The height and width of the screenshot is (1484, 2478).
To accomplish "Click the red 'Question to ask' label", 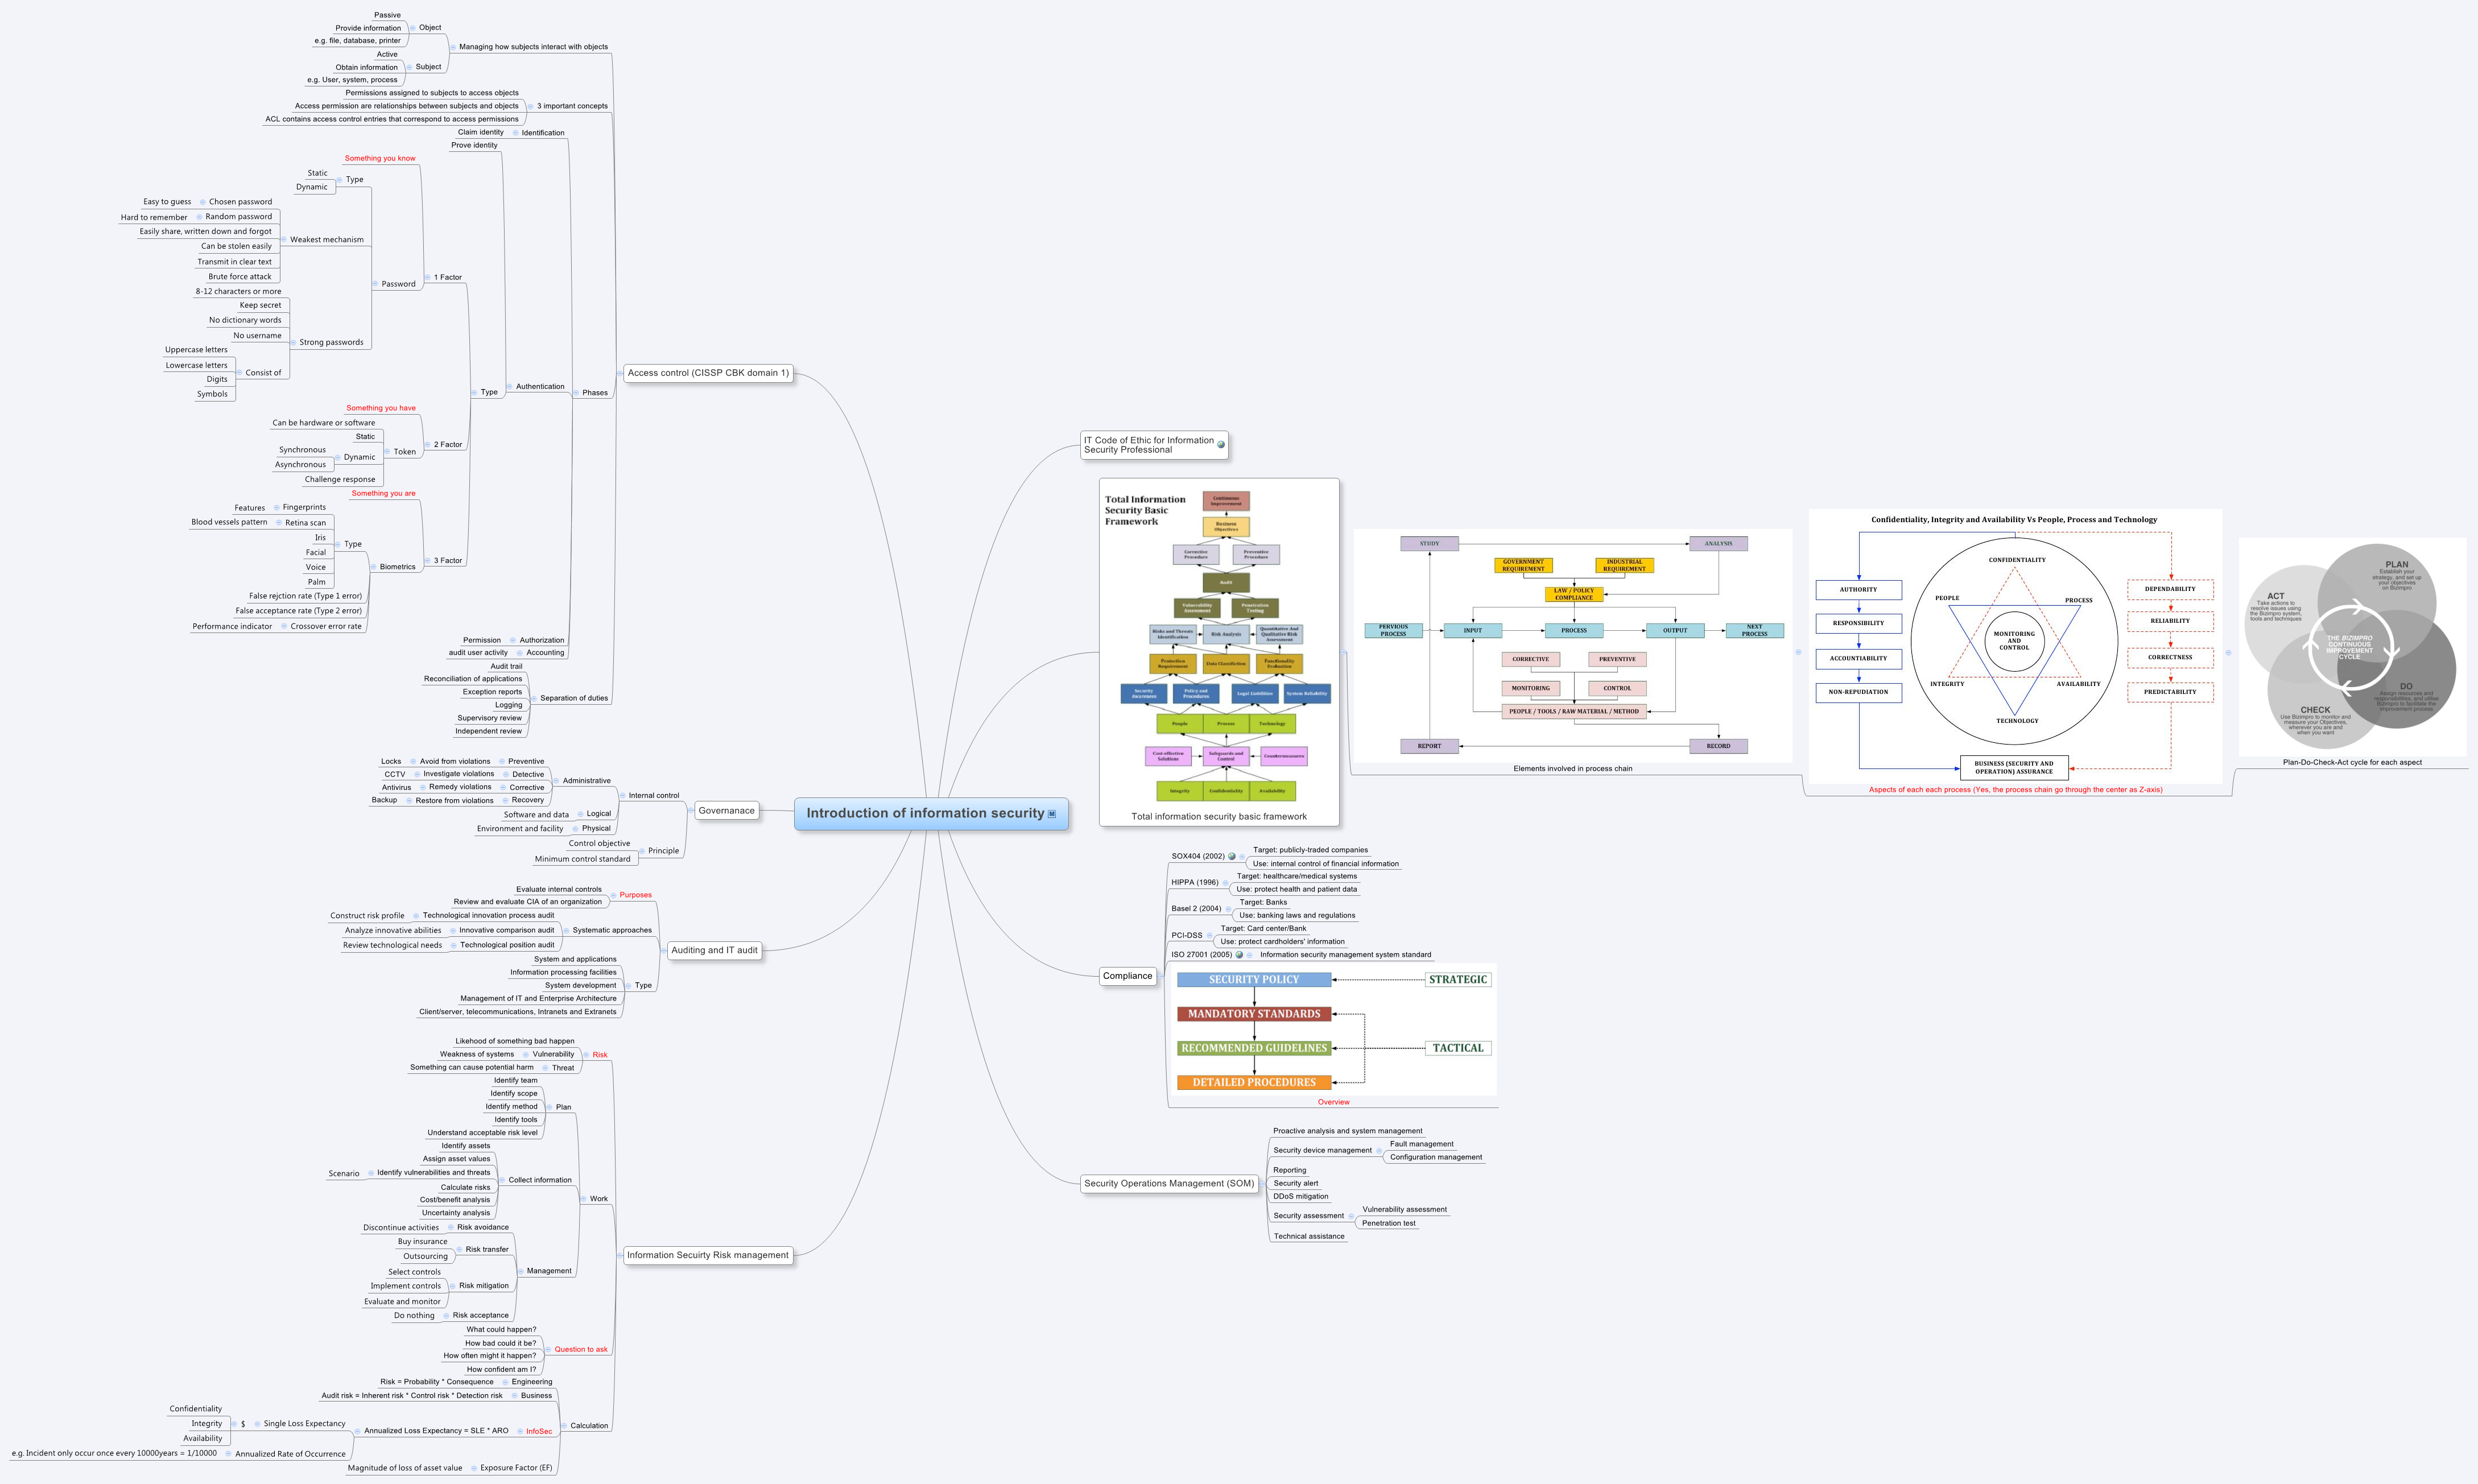I will pyautogui.click(x=581, y=1350).
